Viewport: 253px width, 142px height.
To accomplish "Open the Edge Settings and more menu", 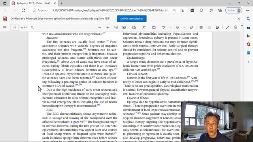I will coord(247,10).
